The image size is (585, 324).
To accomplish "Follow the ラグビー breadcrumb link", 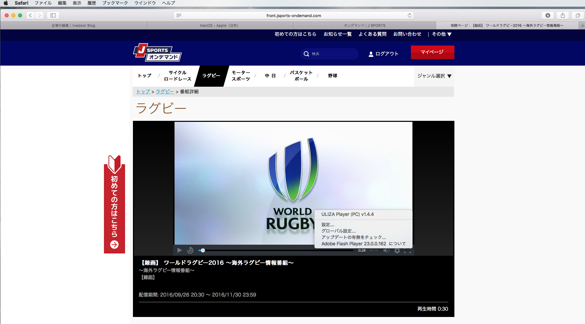I will tap(165, 92).
